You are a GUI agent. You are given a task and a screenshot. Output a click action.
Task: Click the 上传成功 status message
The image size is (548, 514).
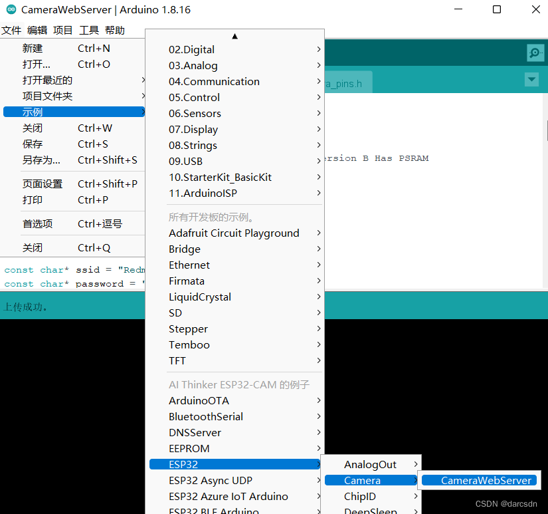pyautogui.click(x=25, y=307)
